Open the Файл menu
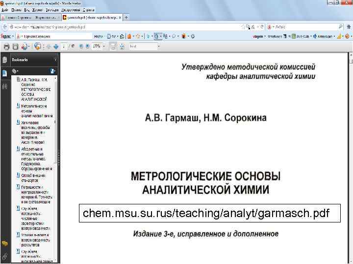This screenshot has height=264, width=353. 5,10
